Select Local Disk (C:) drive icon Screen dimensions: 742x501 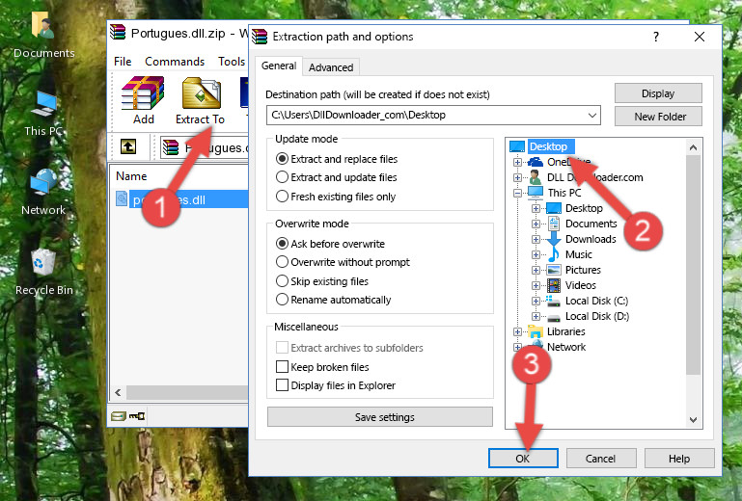pos(554,301)
